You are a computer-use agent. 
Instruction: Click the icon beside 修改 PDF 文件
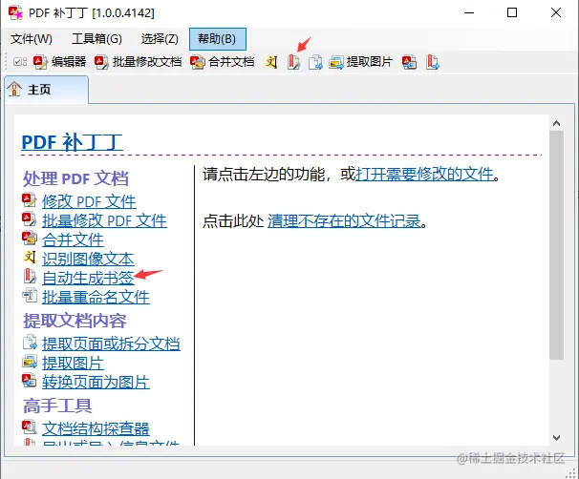pos(30,200)
